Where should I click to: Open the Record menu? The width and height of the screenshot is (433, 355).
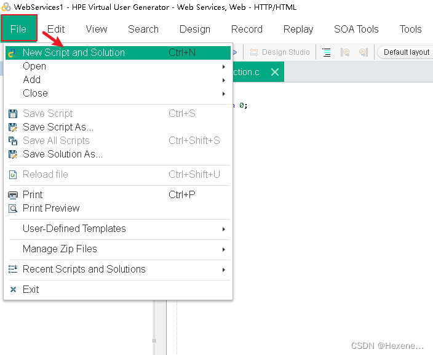(247, 29)
